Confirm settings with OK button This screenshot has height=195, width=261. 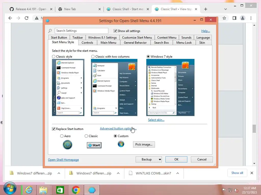pos(176,159)
